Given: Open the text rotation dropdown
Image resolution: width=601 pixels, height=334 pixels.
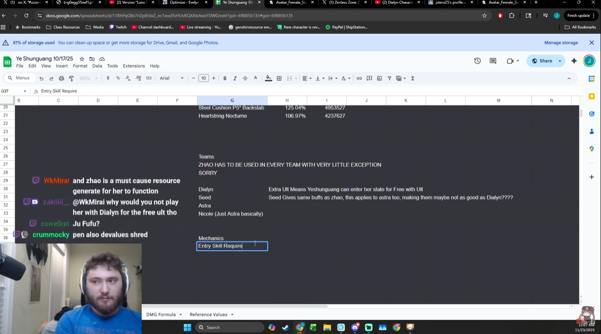Looking at the screenshot, I should coord(346,78).
